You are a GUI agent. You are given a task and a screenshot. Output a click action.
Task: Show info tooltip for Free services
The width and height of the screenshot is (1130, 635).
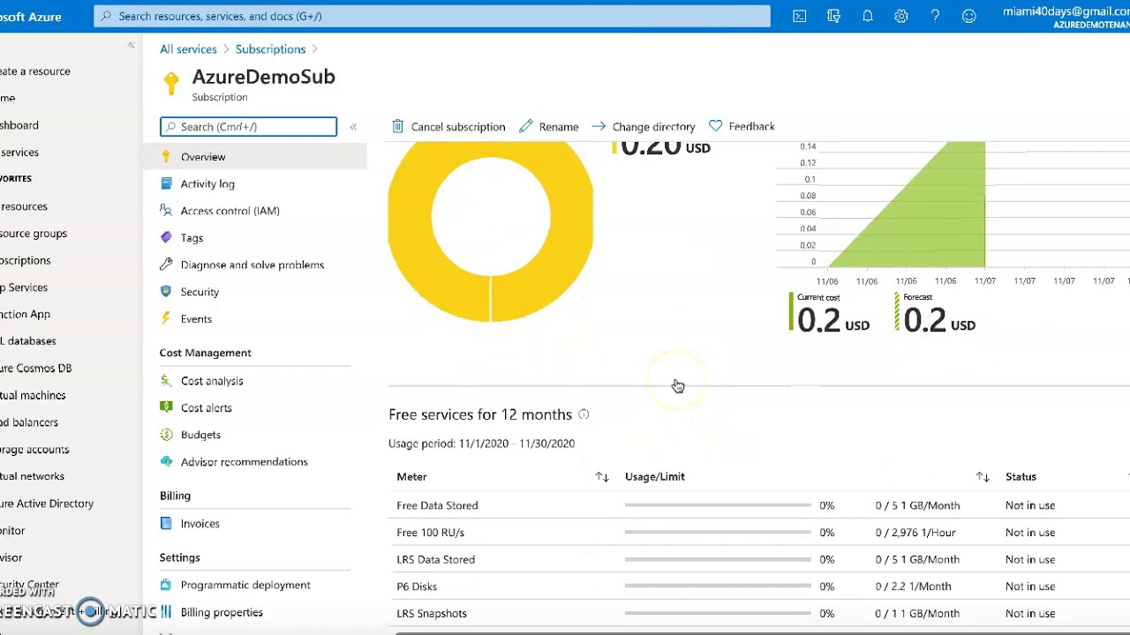click(584, 415)
